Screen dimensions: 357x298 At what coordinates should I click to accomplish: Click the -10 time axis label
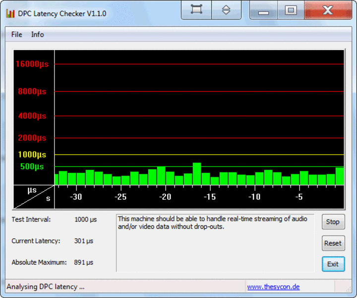tap(254, 197)
